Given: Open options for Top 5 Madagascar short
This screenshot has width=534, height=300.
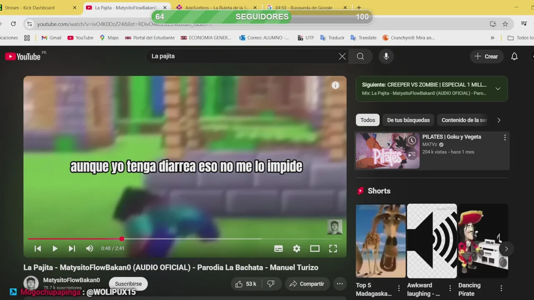Looking at the screenshot, I should [x=399, y=288].
